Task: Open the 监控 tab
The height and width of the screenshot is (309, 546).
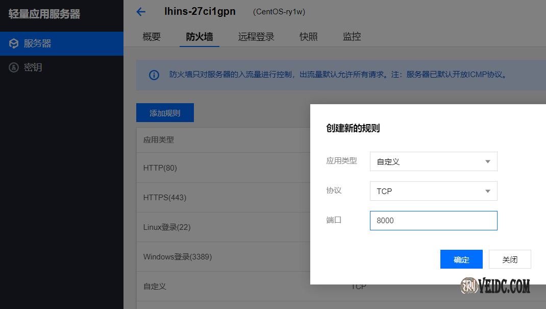Action: [352, 37]
